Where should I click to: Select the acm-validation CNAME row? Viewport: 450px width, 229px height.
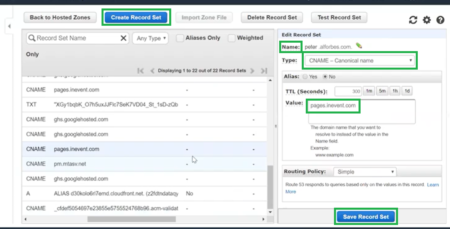click(x=144, y=208)
